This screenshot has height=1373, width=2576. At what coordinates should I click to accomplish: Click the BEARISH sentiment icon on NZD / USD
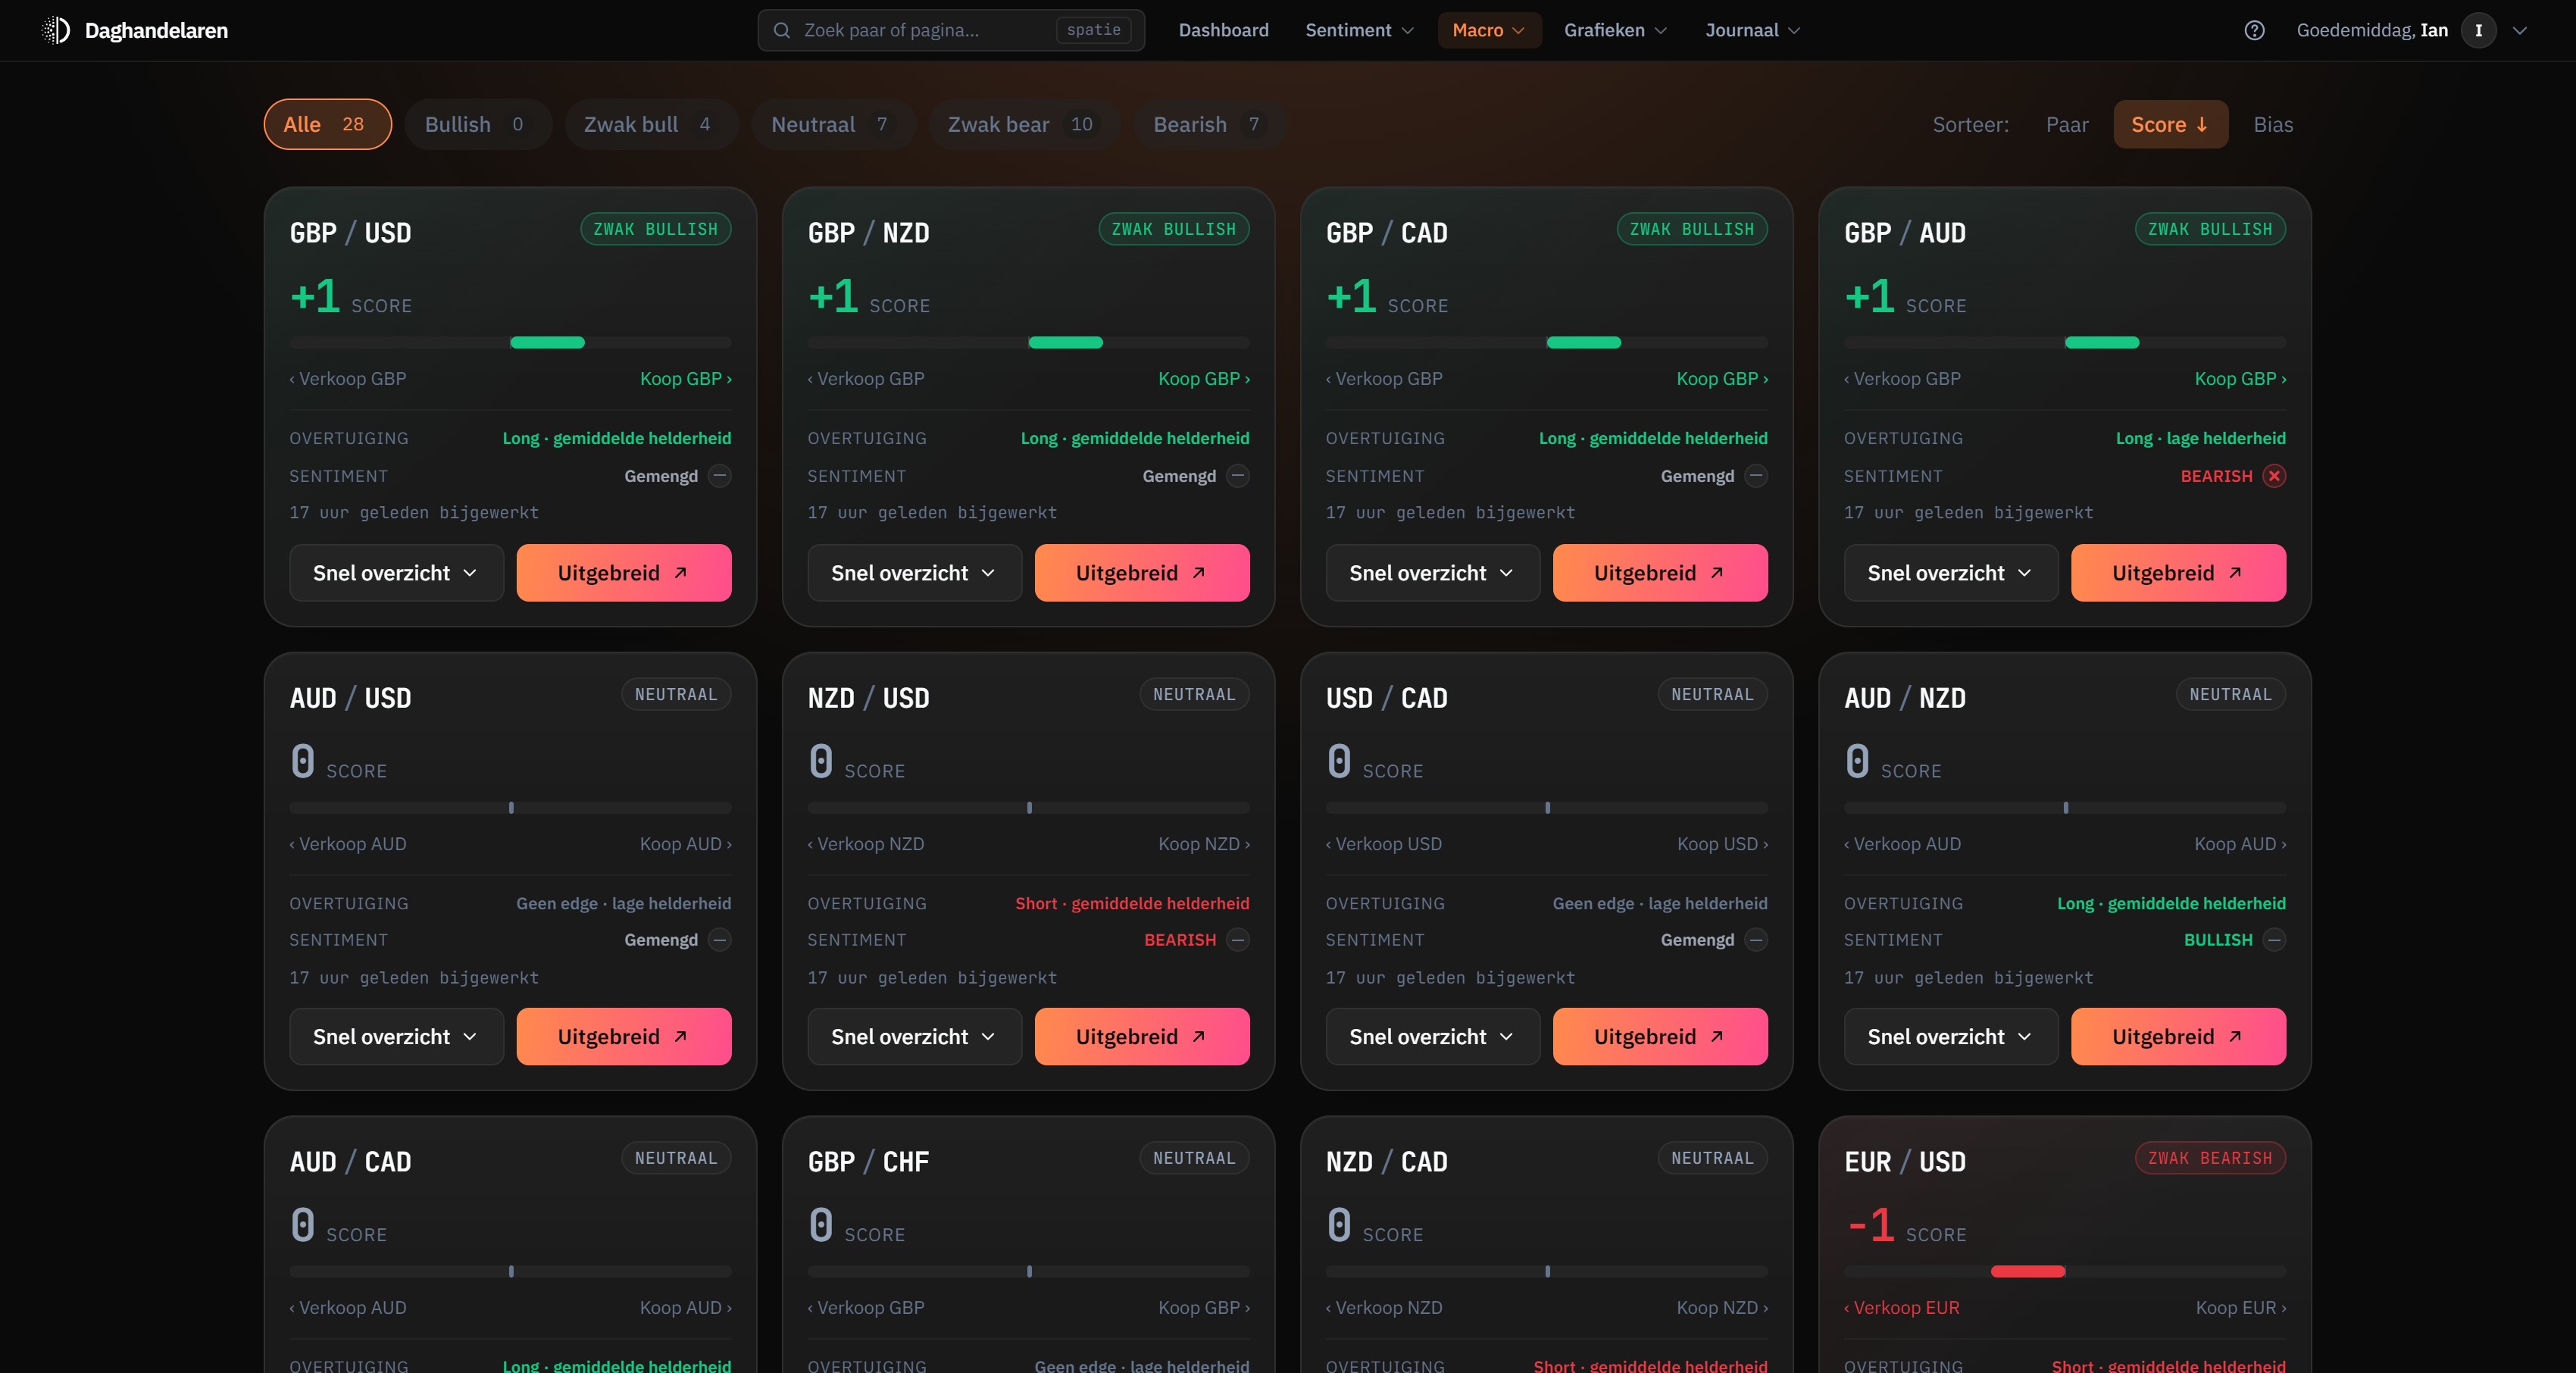pos(1237,940)
